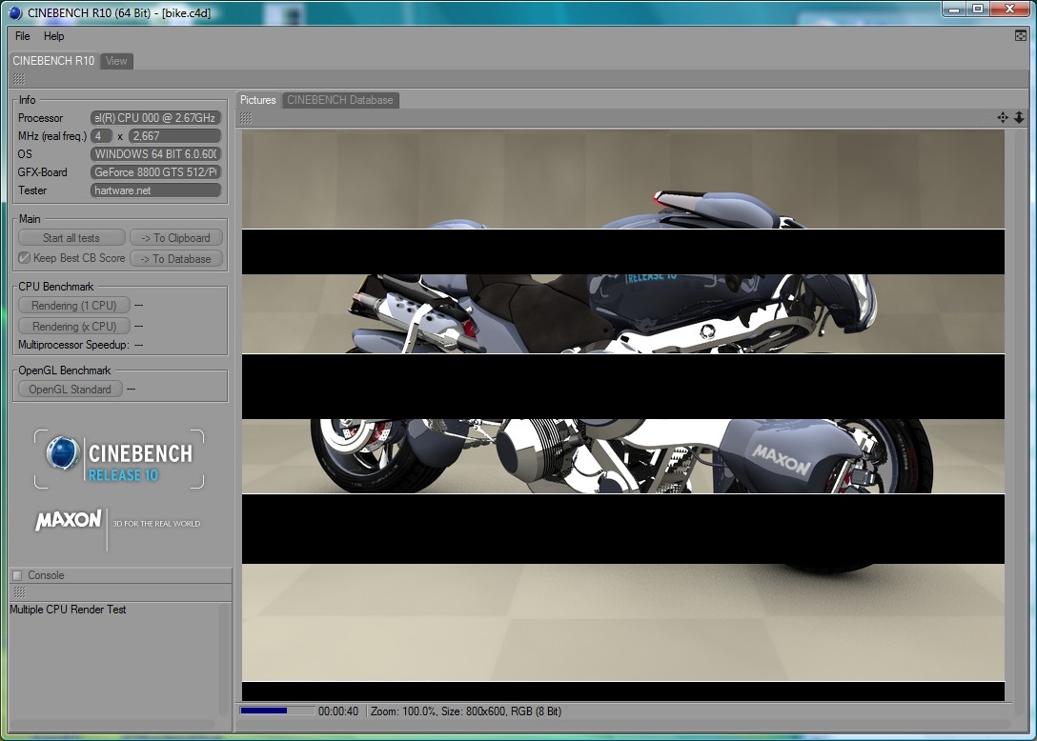Open the CINEBENCH Database tab
Image resolution: width=1037 pixels, height=741 pixels.
340,100
